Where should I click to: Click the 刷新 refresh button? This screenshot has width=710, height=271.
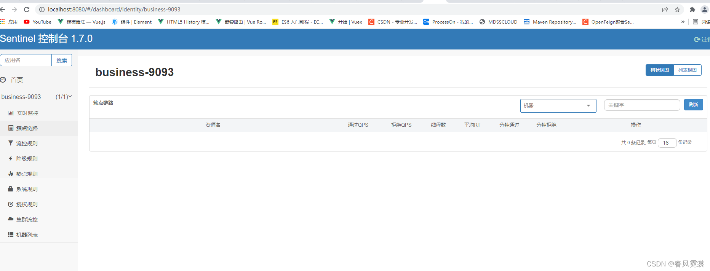pos(694,105)
